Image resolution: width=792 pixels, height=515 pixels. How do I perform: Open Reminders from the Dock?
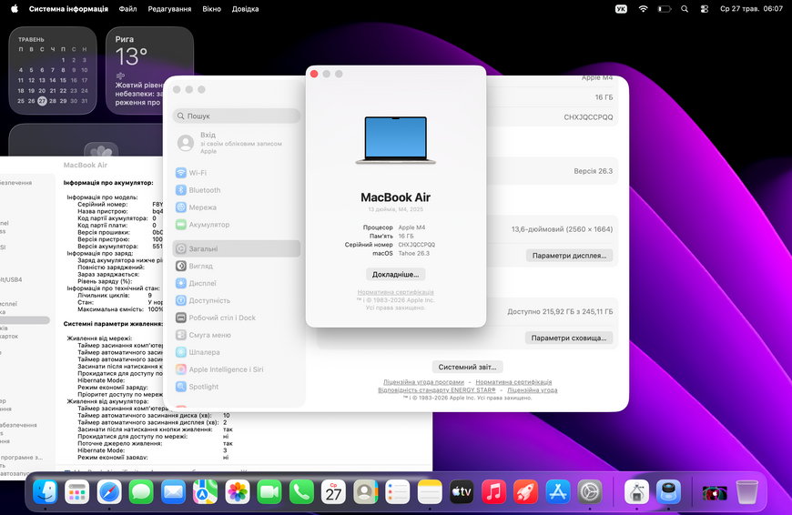(398, 491)
